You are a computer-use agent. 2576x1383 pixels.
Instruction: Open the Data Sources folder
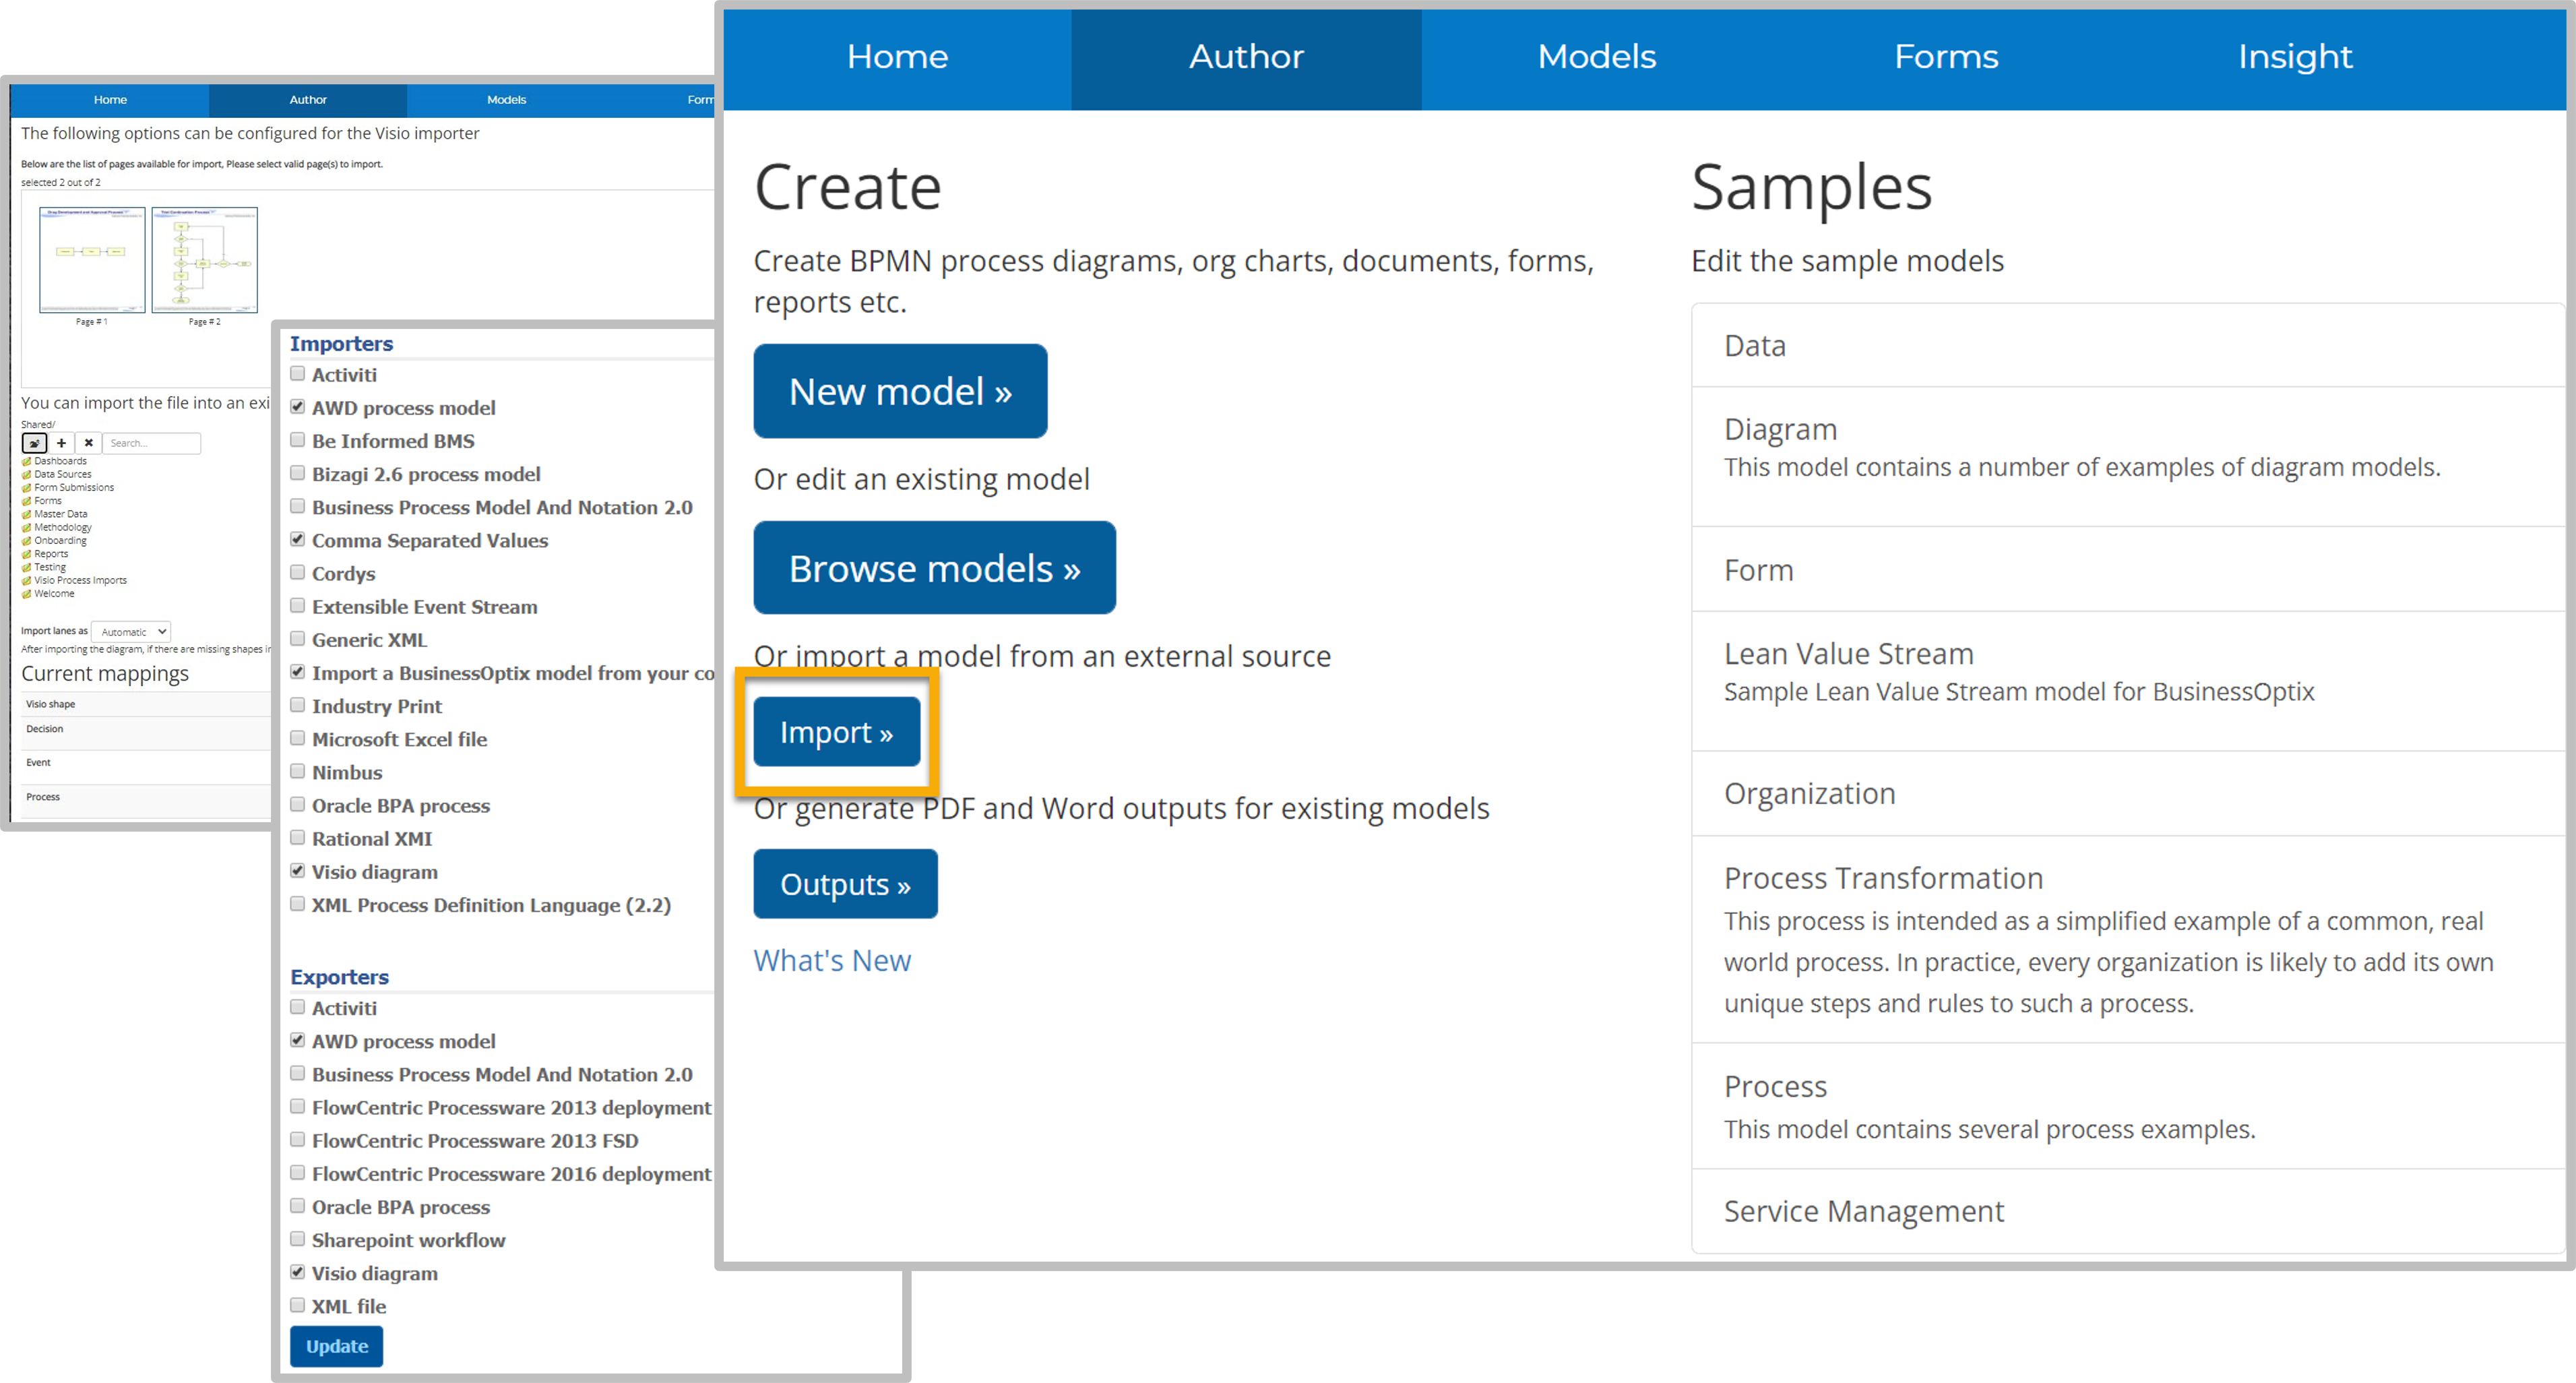pos(62,474)
